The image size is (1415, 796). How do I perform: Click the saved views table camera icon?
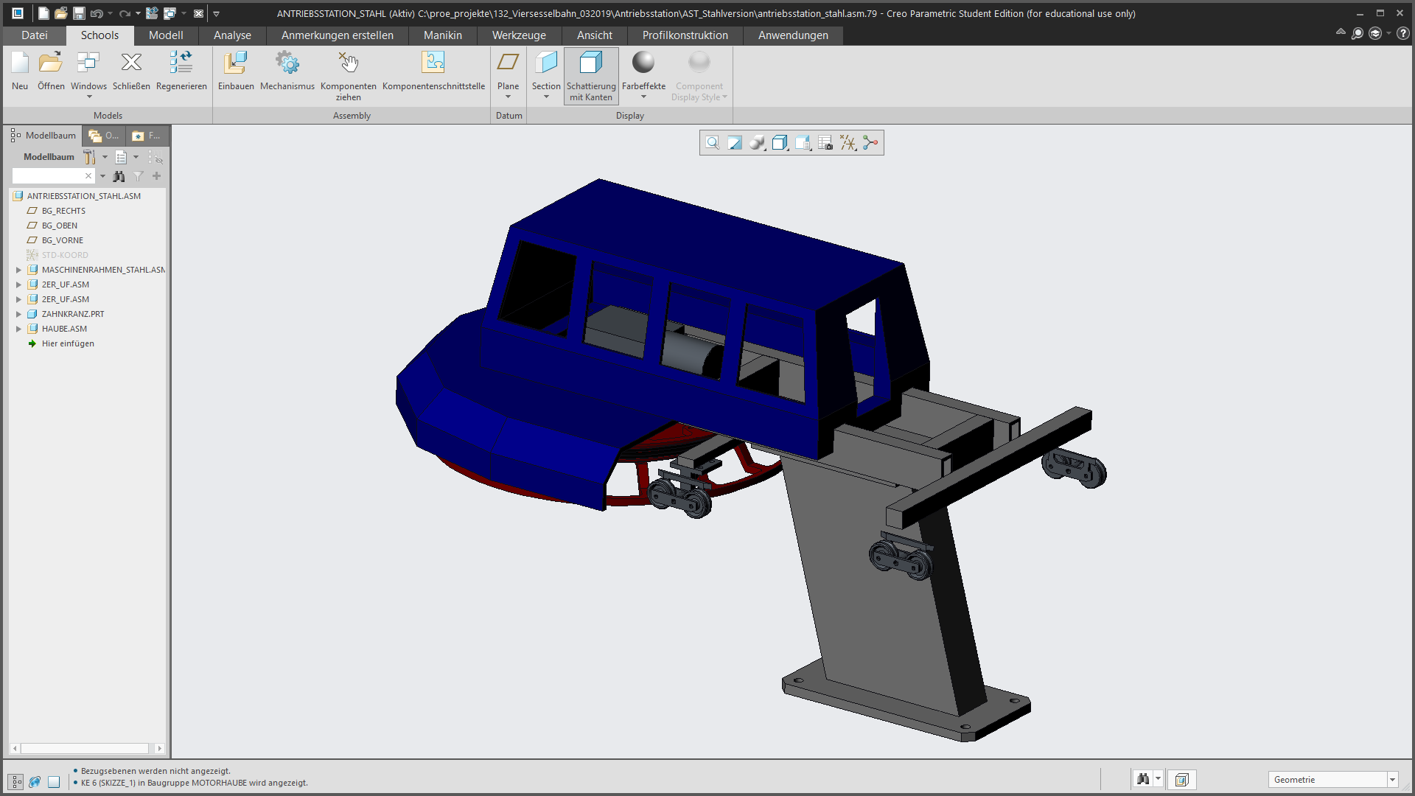click(825, 143)
